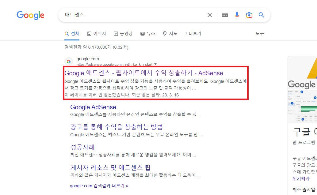
Task: Click AdSense dashboard screenshot thumbnail in panel
Action: pos(302,106)
